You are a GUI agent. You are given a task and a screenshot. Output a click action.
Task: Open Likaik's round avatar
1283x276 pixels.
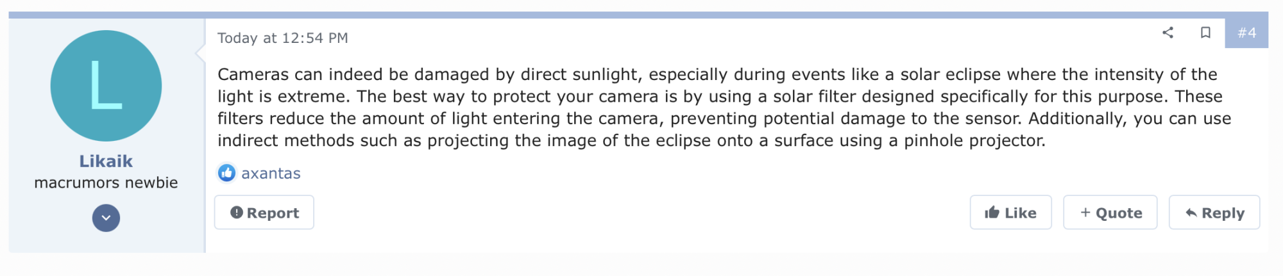pos(106,86)
